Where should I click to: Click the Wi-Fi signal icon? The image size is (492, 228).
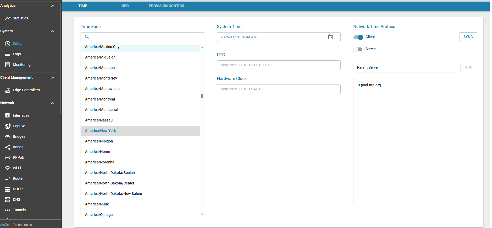point(8,168)
